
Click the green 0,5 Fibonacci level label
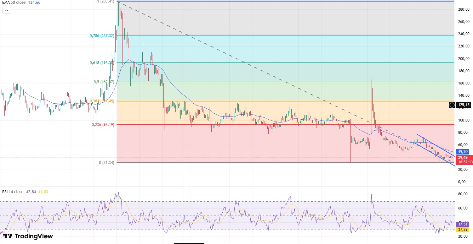[x=104, y=82]
